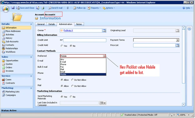
Task: Open Information in the Details navigation
Action: [x=16, y=28]
